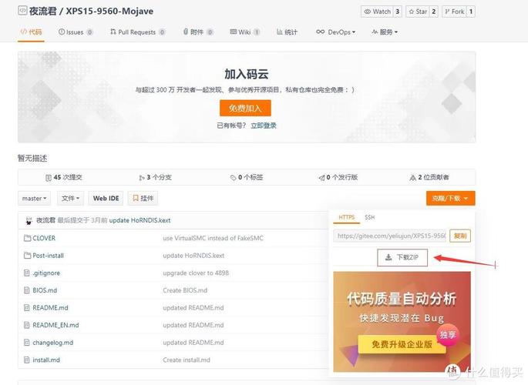This screenshot has width=528, height=385.
Task: Toggle the 克隆/下载 dropdown button
Action: tap(451, 199)
